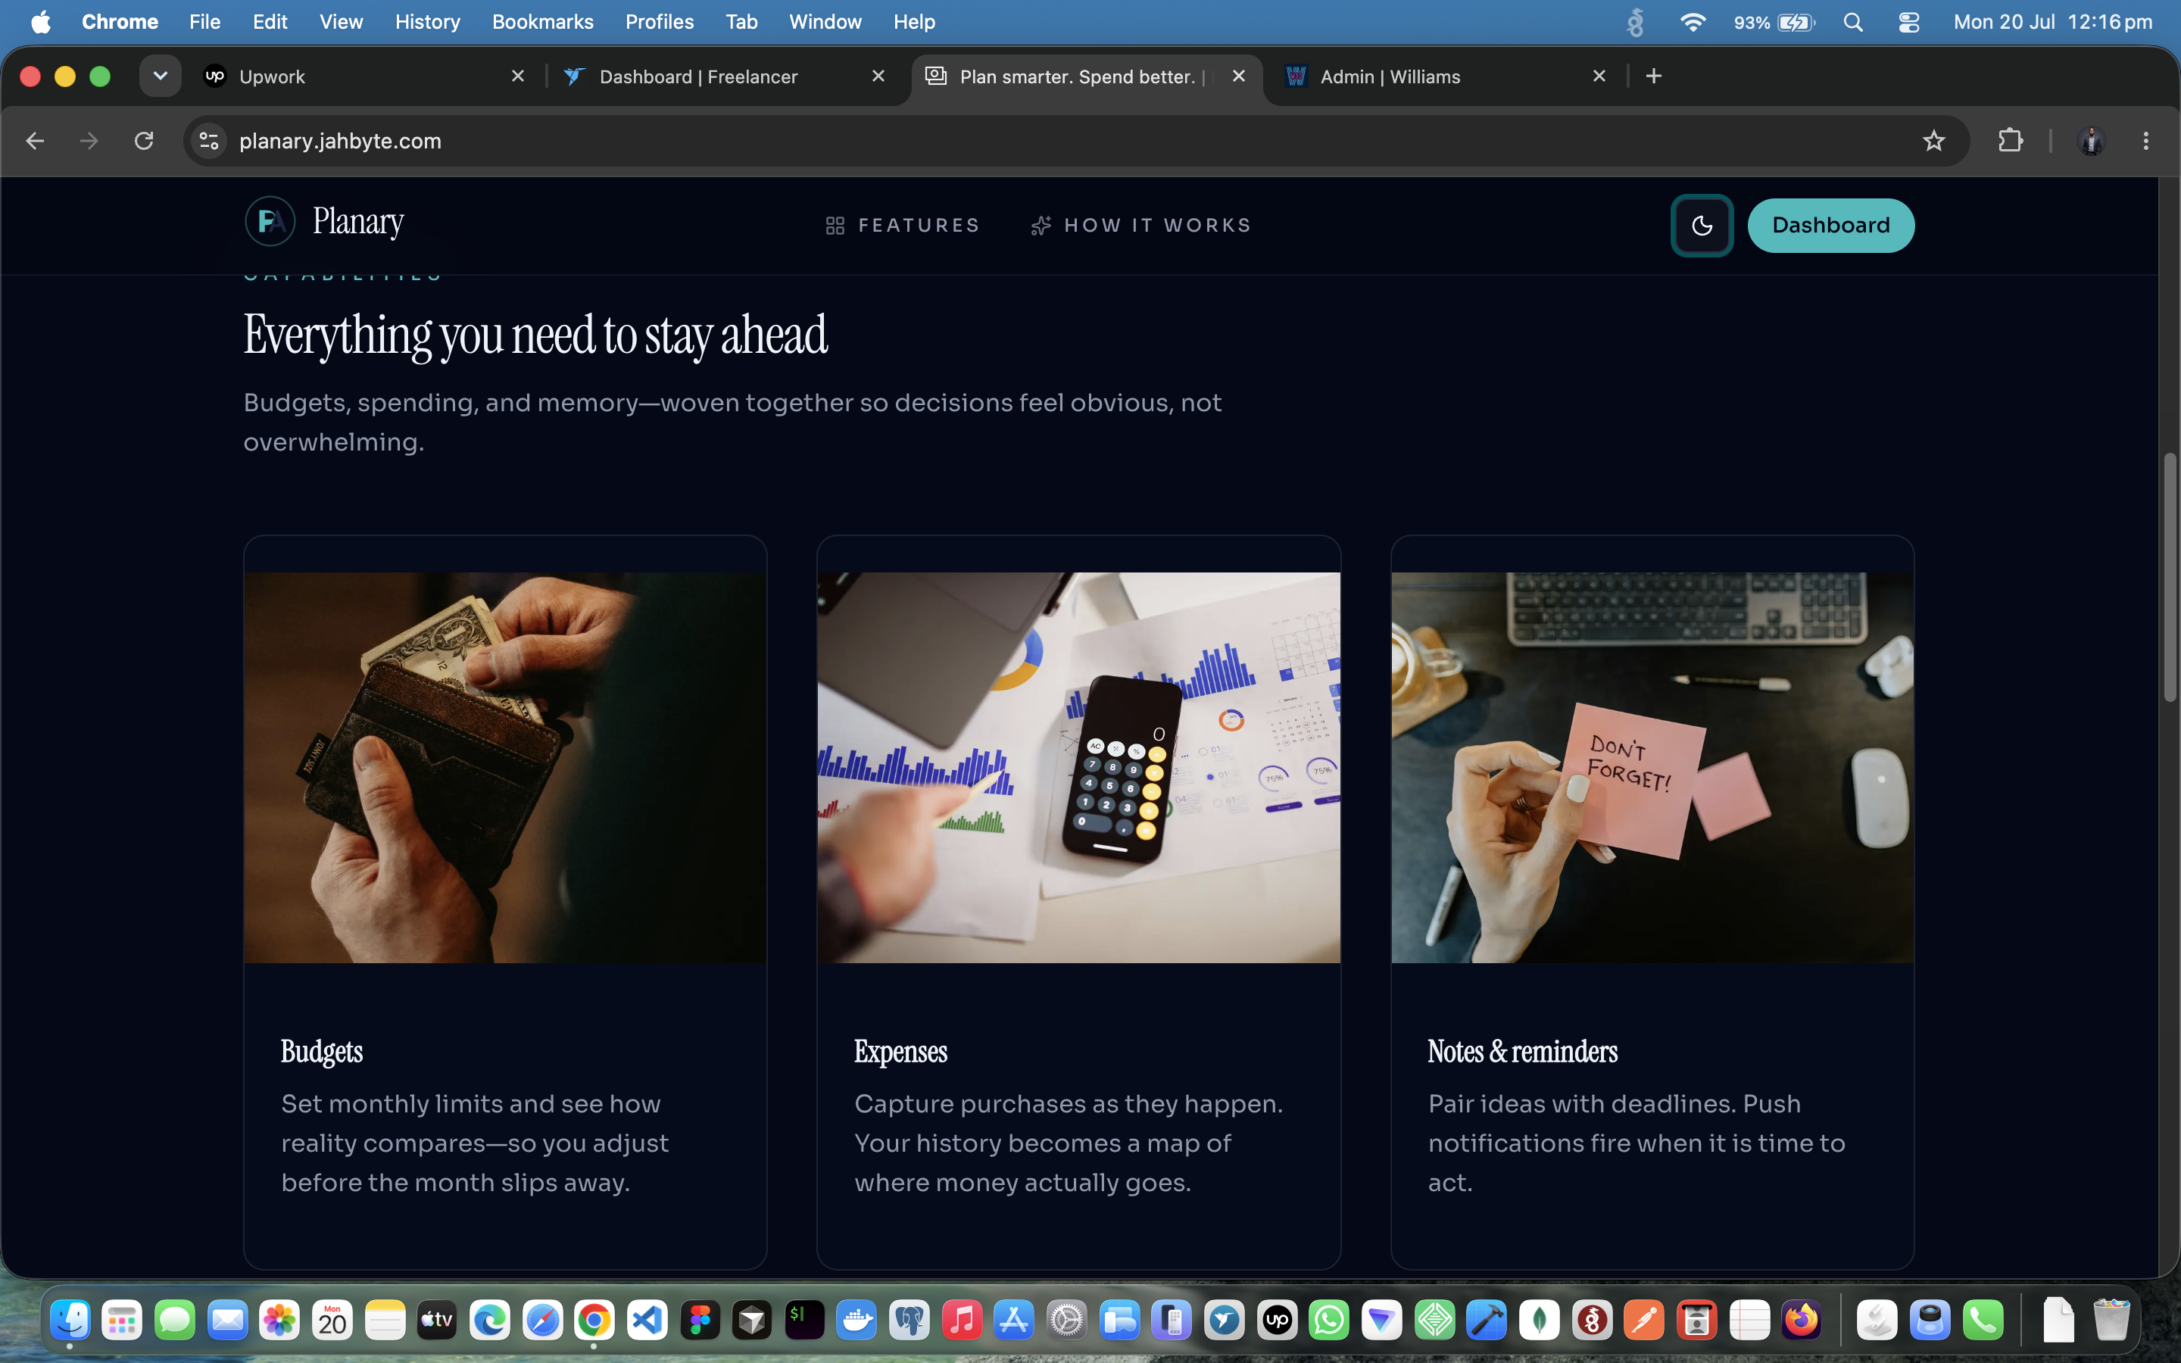Select the Budgets card heading
This screenshot has height=1363, width=2181.
322,1051
